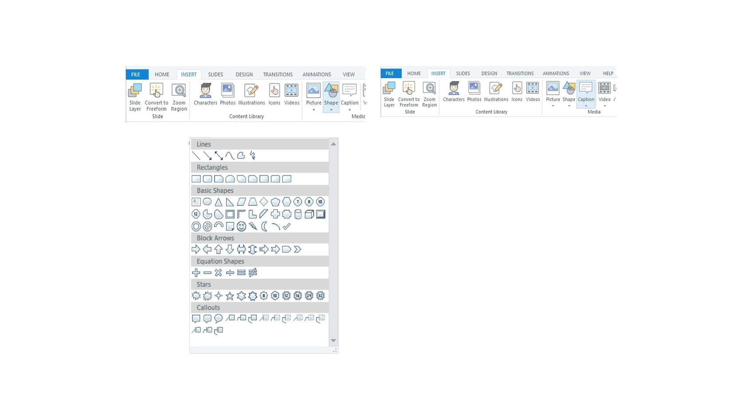Select the lightning bolt shape

(253, 226)
